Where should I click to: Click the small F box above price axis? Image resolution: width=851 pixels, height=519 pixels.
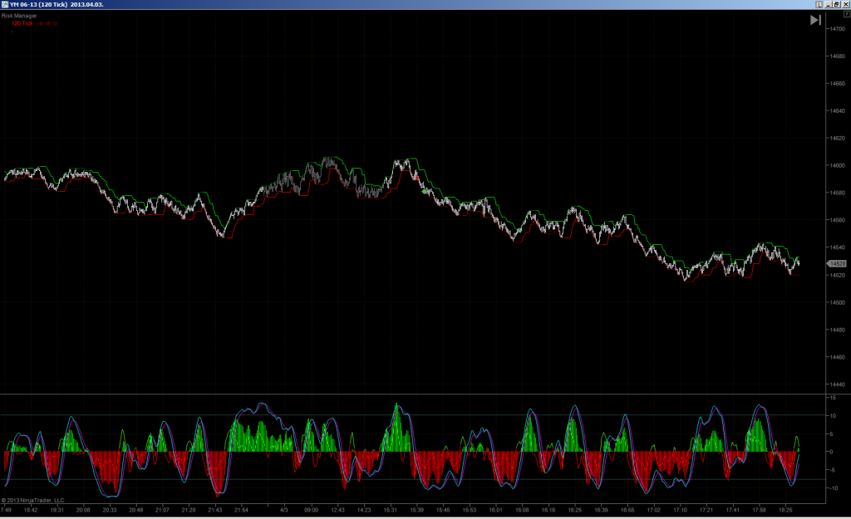[847, 14]
